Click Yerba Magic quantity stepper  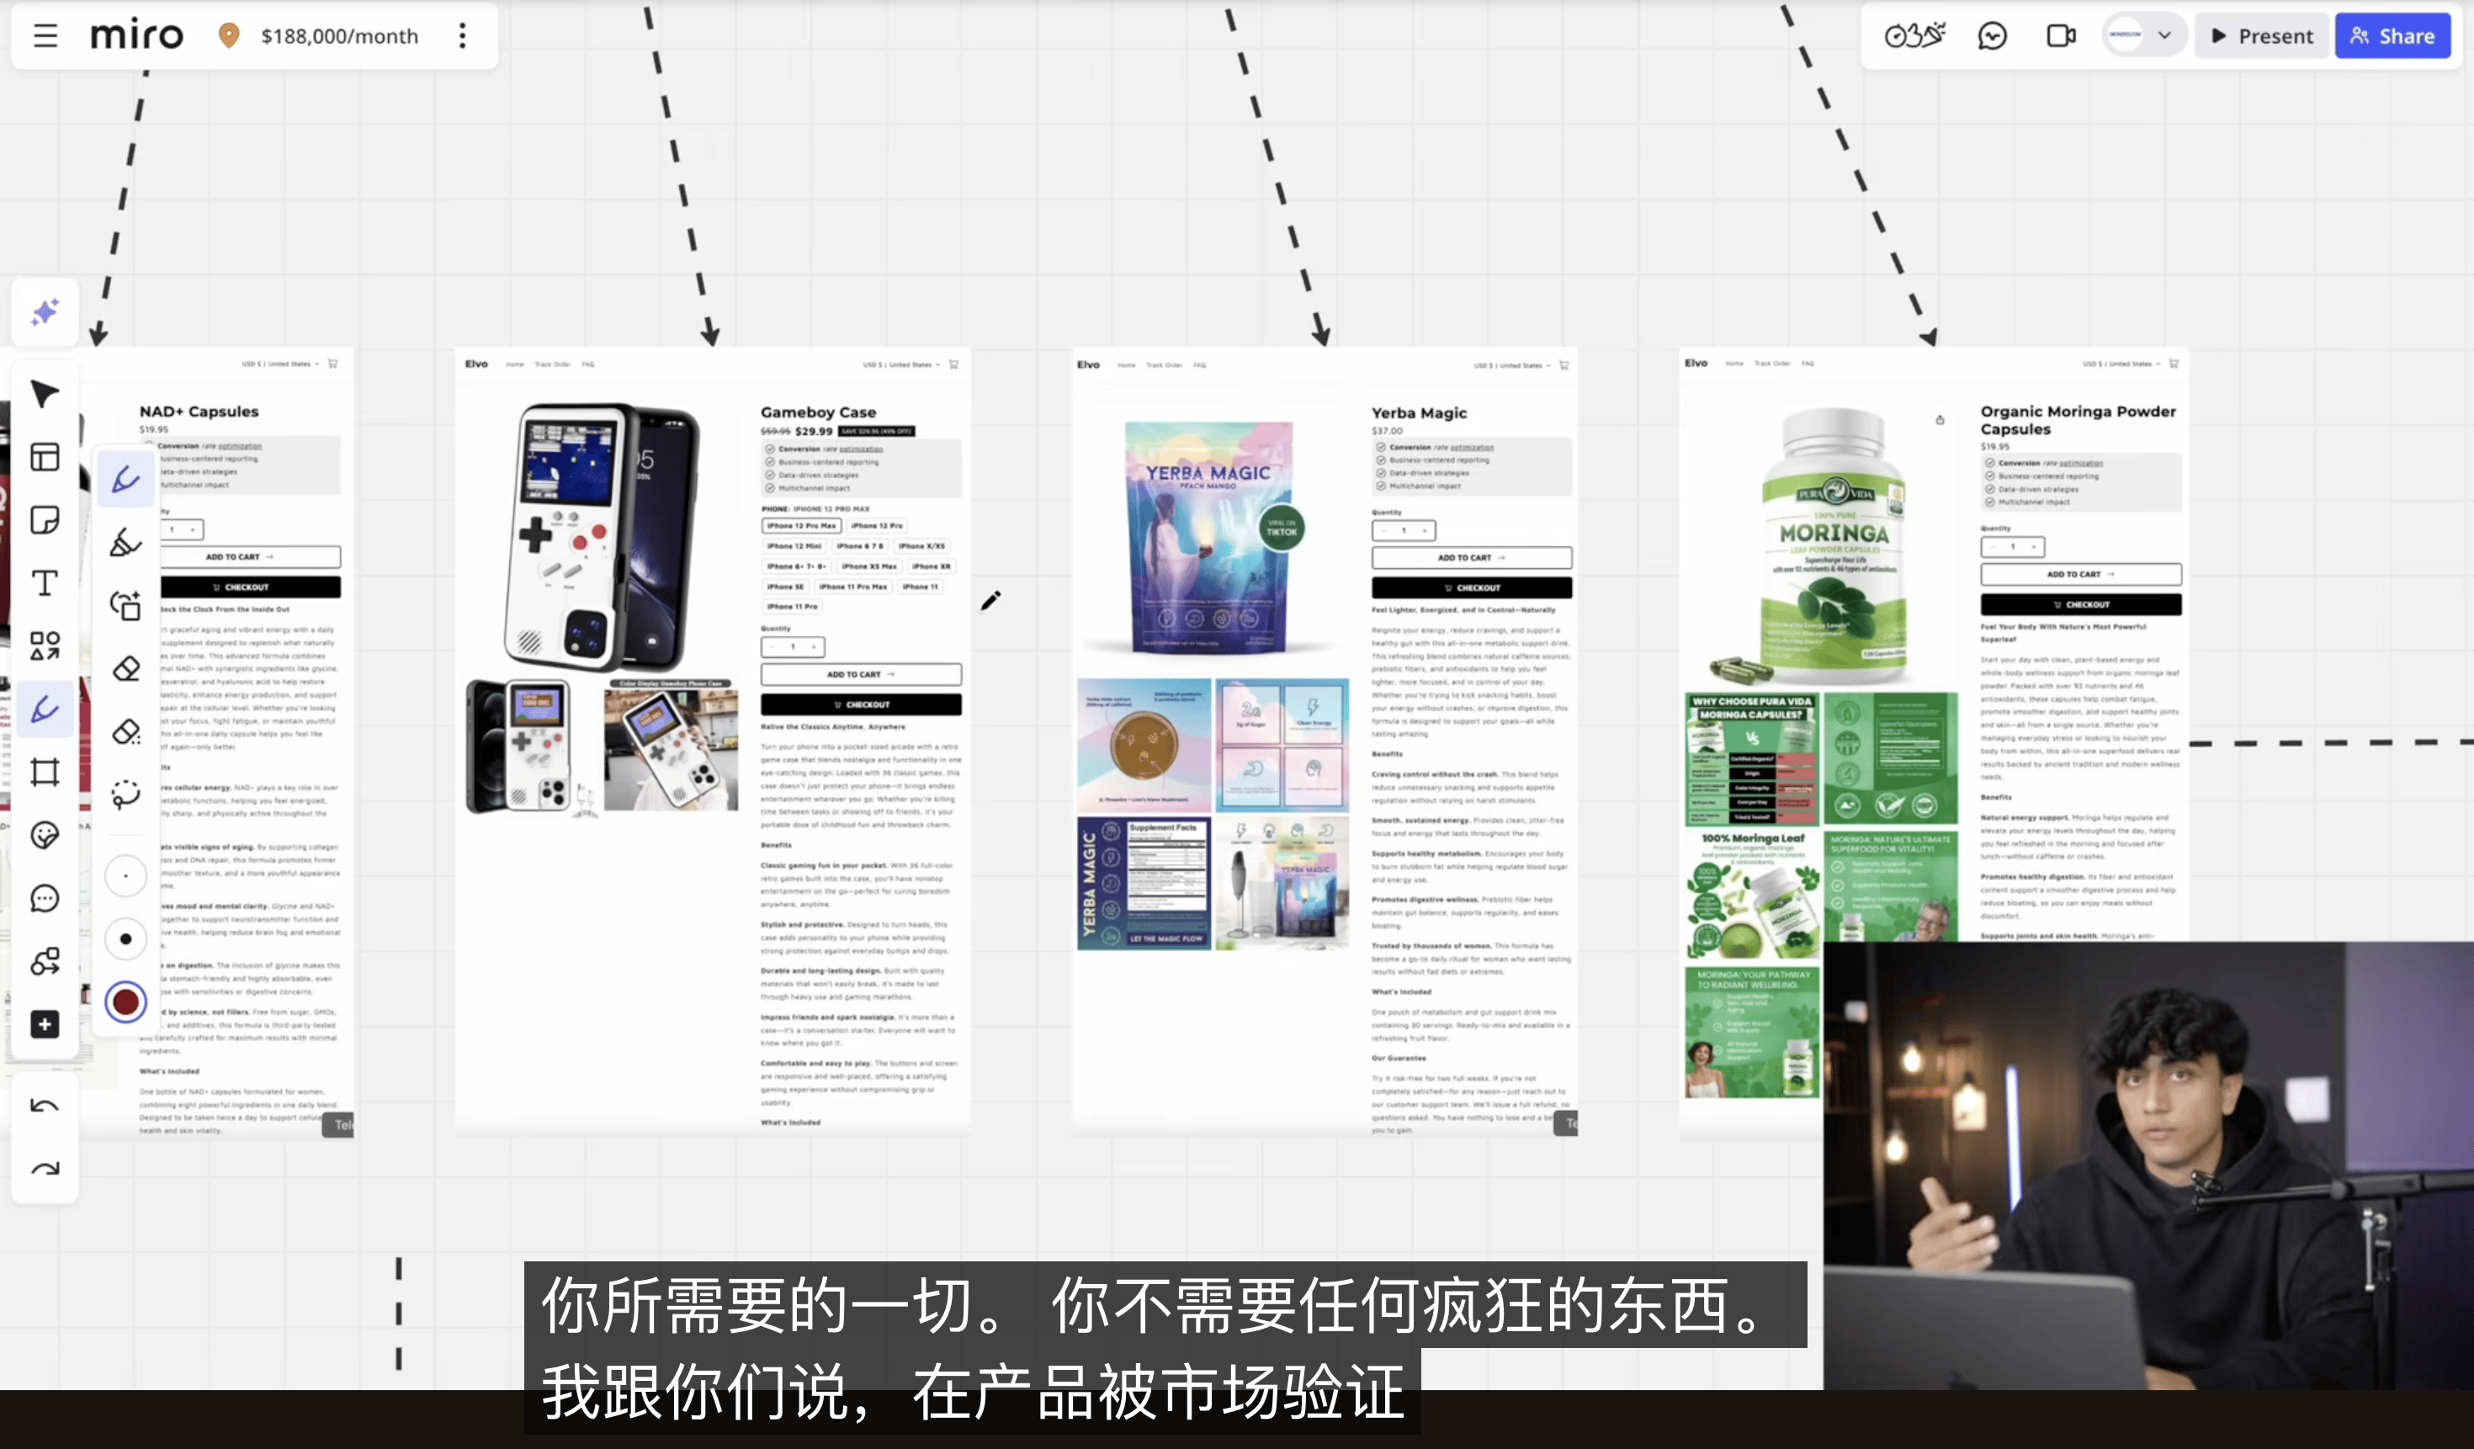click(x=1404, y=531)
